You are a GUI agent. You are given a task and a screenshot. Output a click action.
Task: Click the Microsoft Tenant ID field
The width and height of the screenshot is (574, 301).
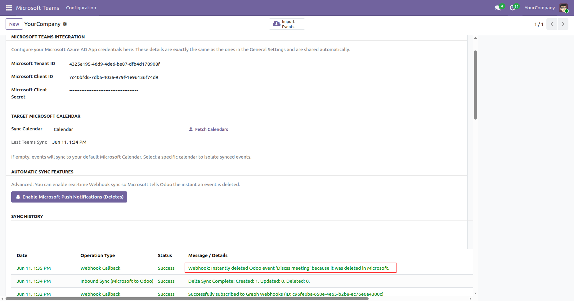point(114,64)
